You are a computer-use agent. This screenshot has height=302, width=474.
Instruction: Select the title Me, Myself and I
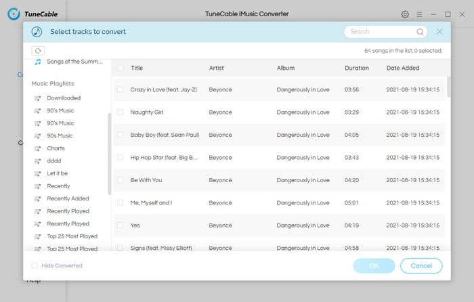(151, 202)
